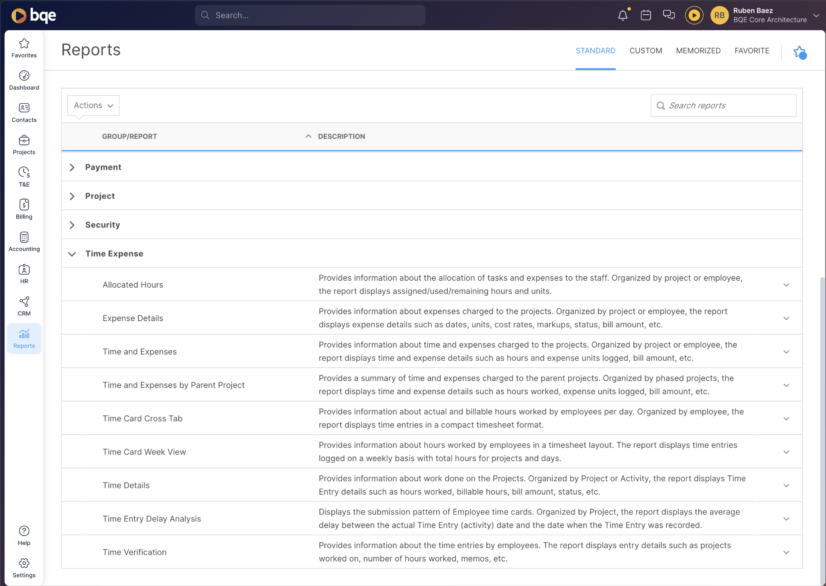Open Settings gear in sidebar

(24, 568)
